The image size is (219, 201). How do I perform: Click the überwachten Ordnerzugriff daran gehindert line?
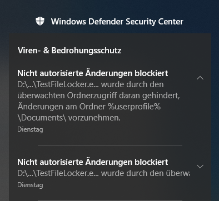[x=98, y=96]
